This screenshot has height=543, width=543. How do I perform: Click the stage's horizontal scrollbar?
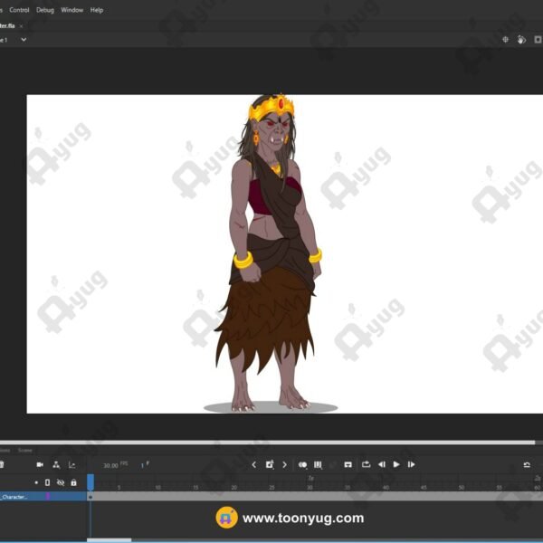pos(267,443)
